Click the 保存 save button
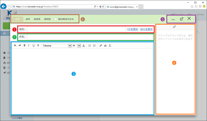 28,19
